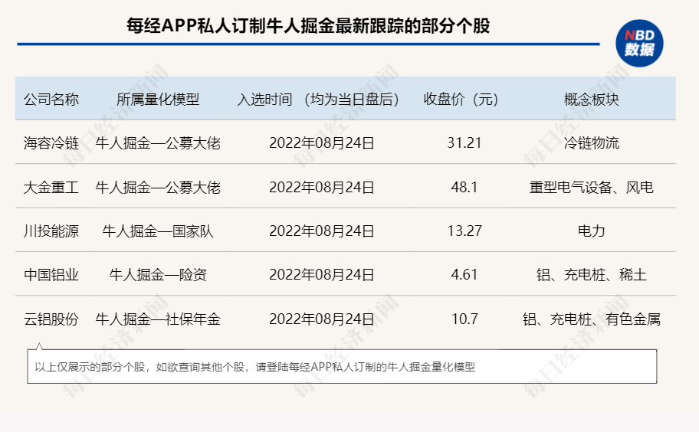
Task: Click the 概念板块 column header
Action: [591, 100]
